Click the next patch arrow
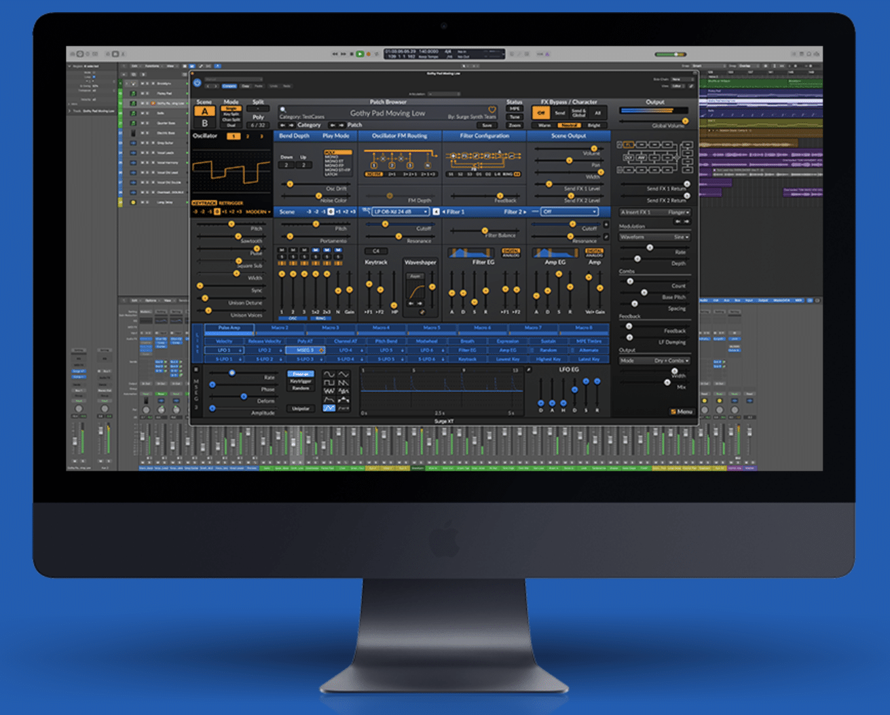This screenshot has height=715, width=890. (x=341, y=125)
